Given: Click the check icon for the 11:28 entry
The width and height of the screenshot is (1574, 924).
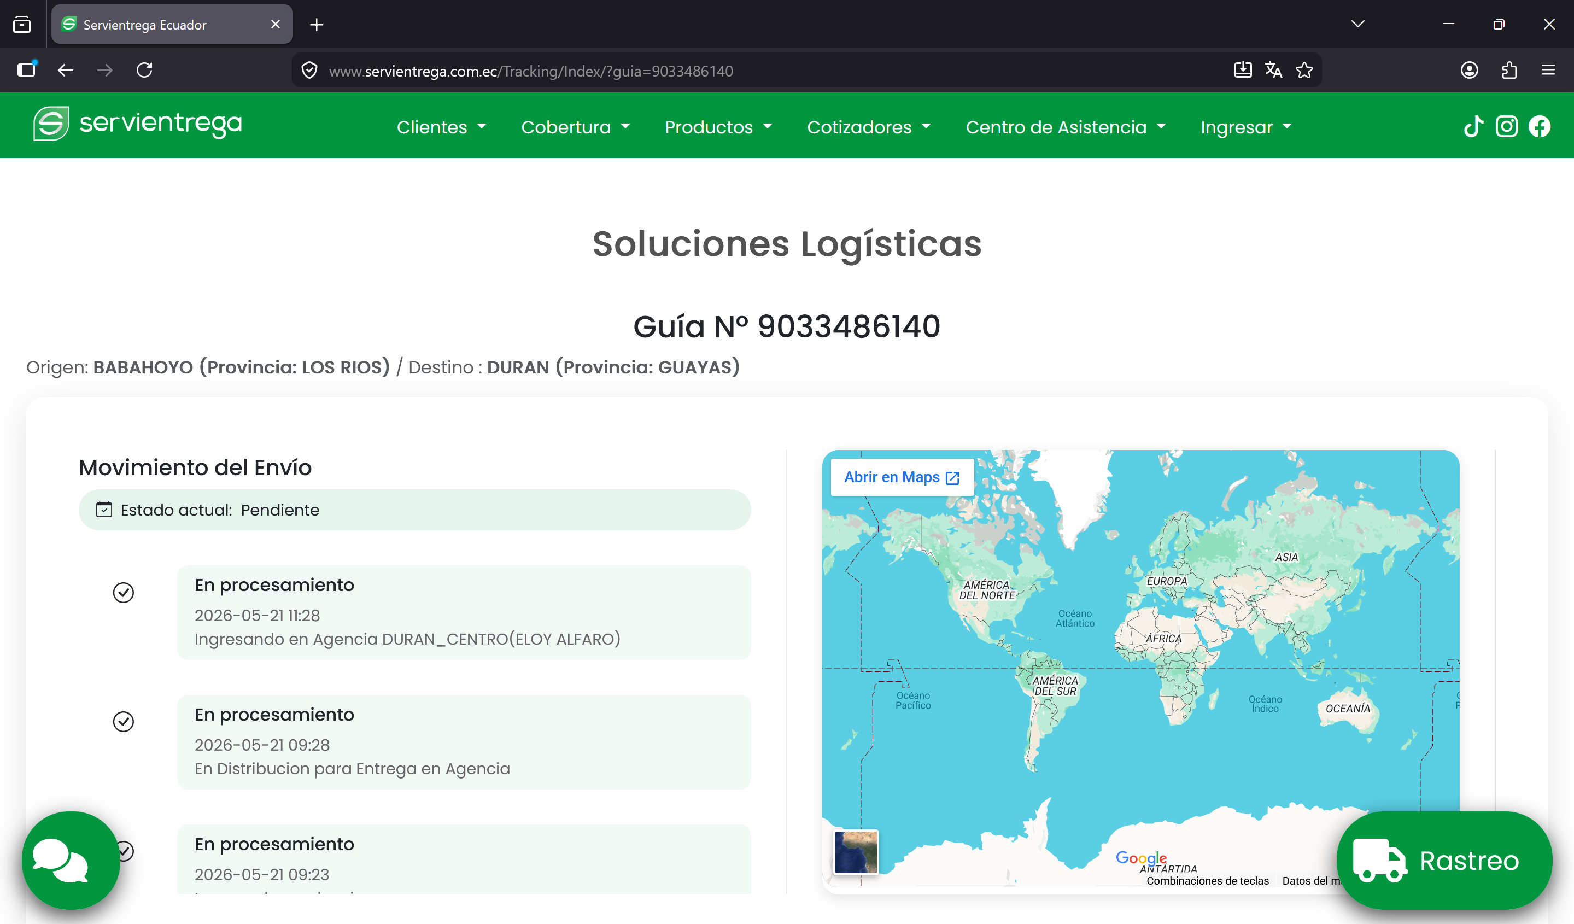Looking at the screenshot, I should click(x=123, y=592).
